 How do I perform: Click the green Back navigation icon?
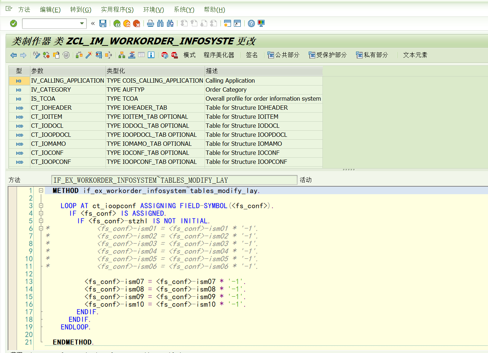point(117,23)
